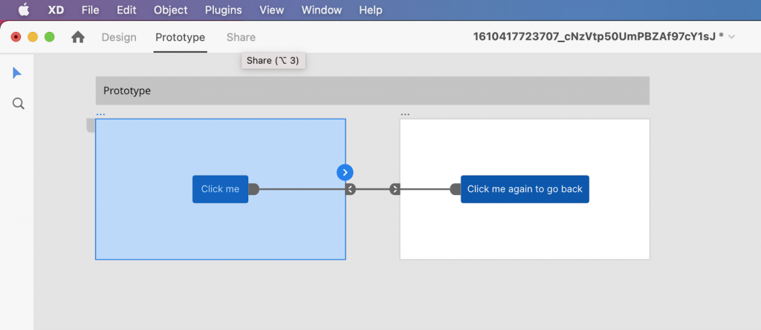Open the right artboard ellipsis options

pyautogui.click(x=405, y=115)
